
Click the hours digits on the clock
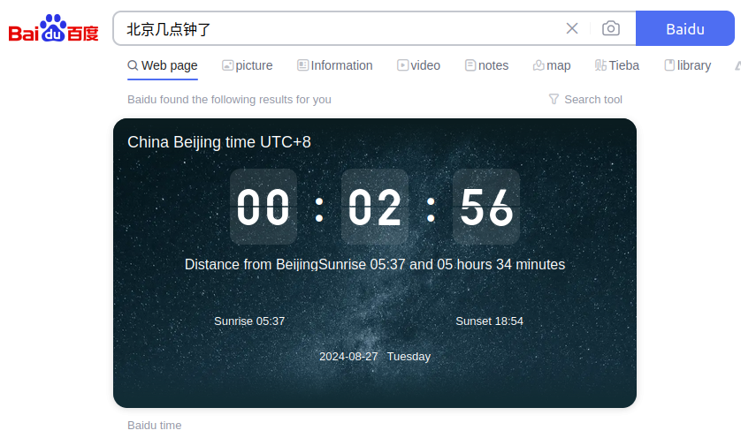[264, 208]
